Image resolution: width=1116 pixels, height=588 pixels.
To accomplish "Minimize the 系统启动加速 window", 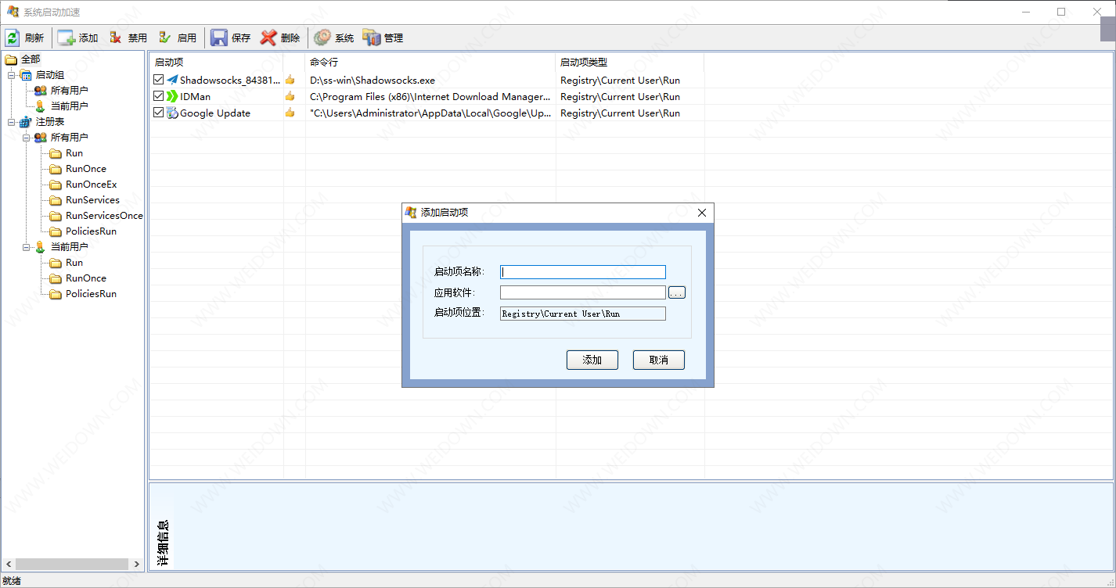I will (x=1025, y=12).
